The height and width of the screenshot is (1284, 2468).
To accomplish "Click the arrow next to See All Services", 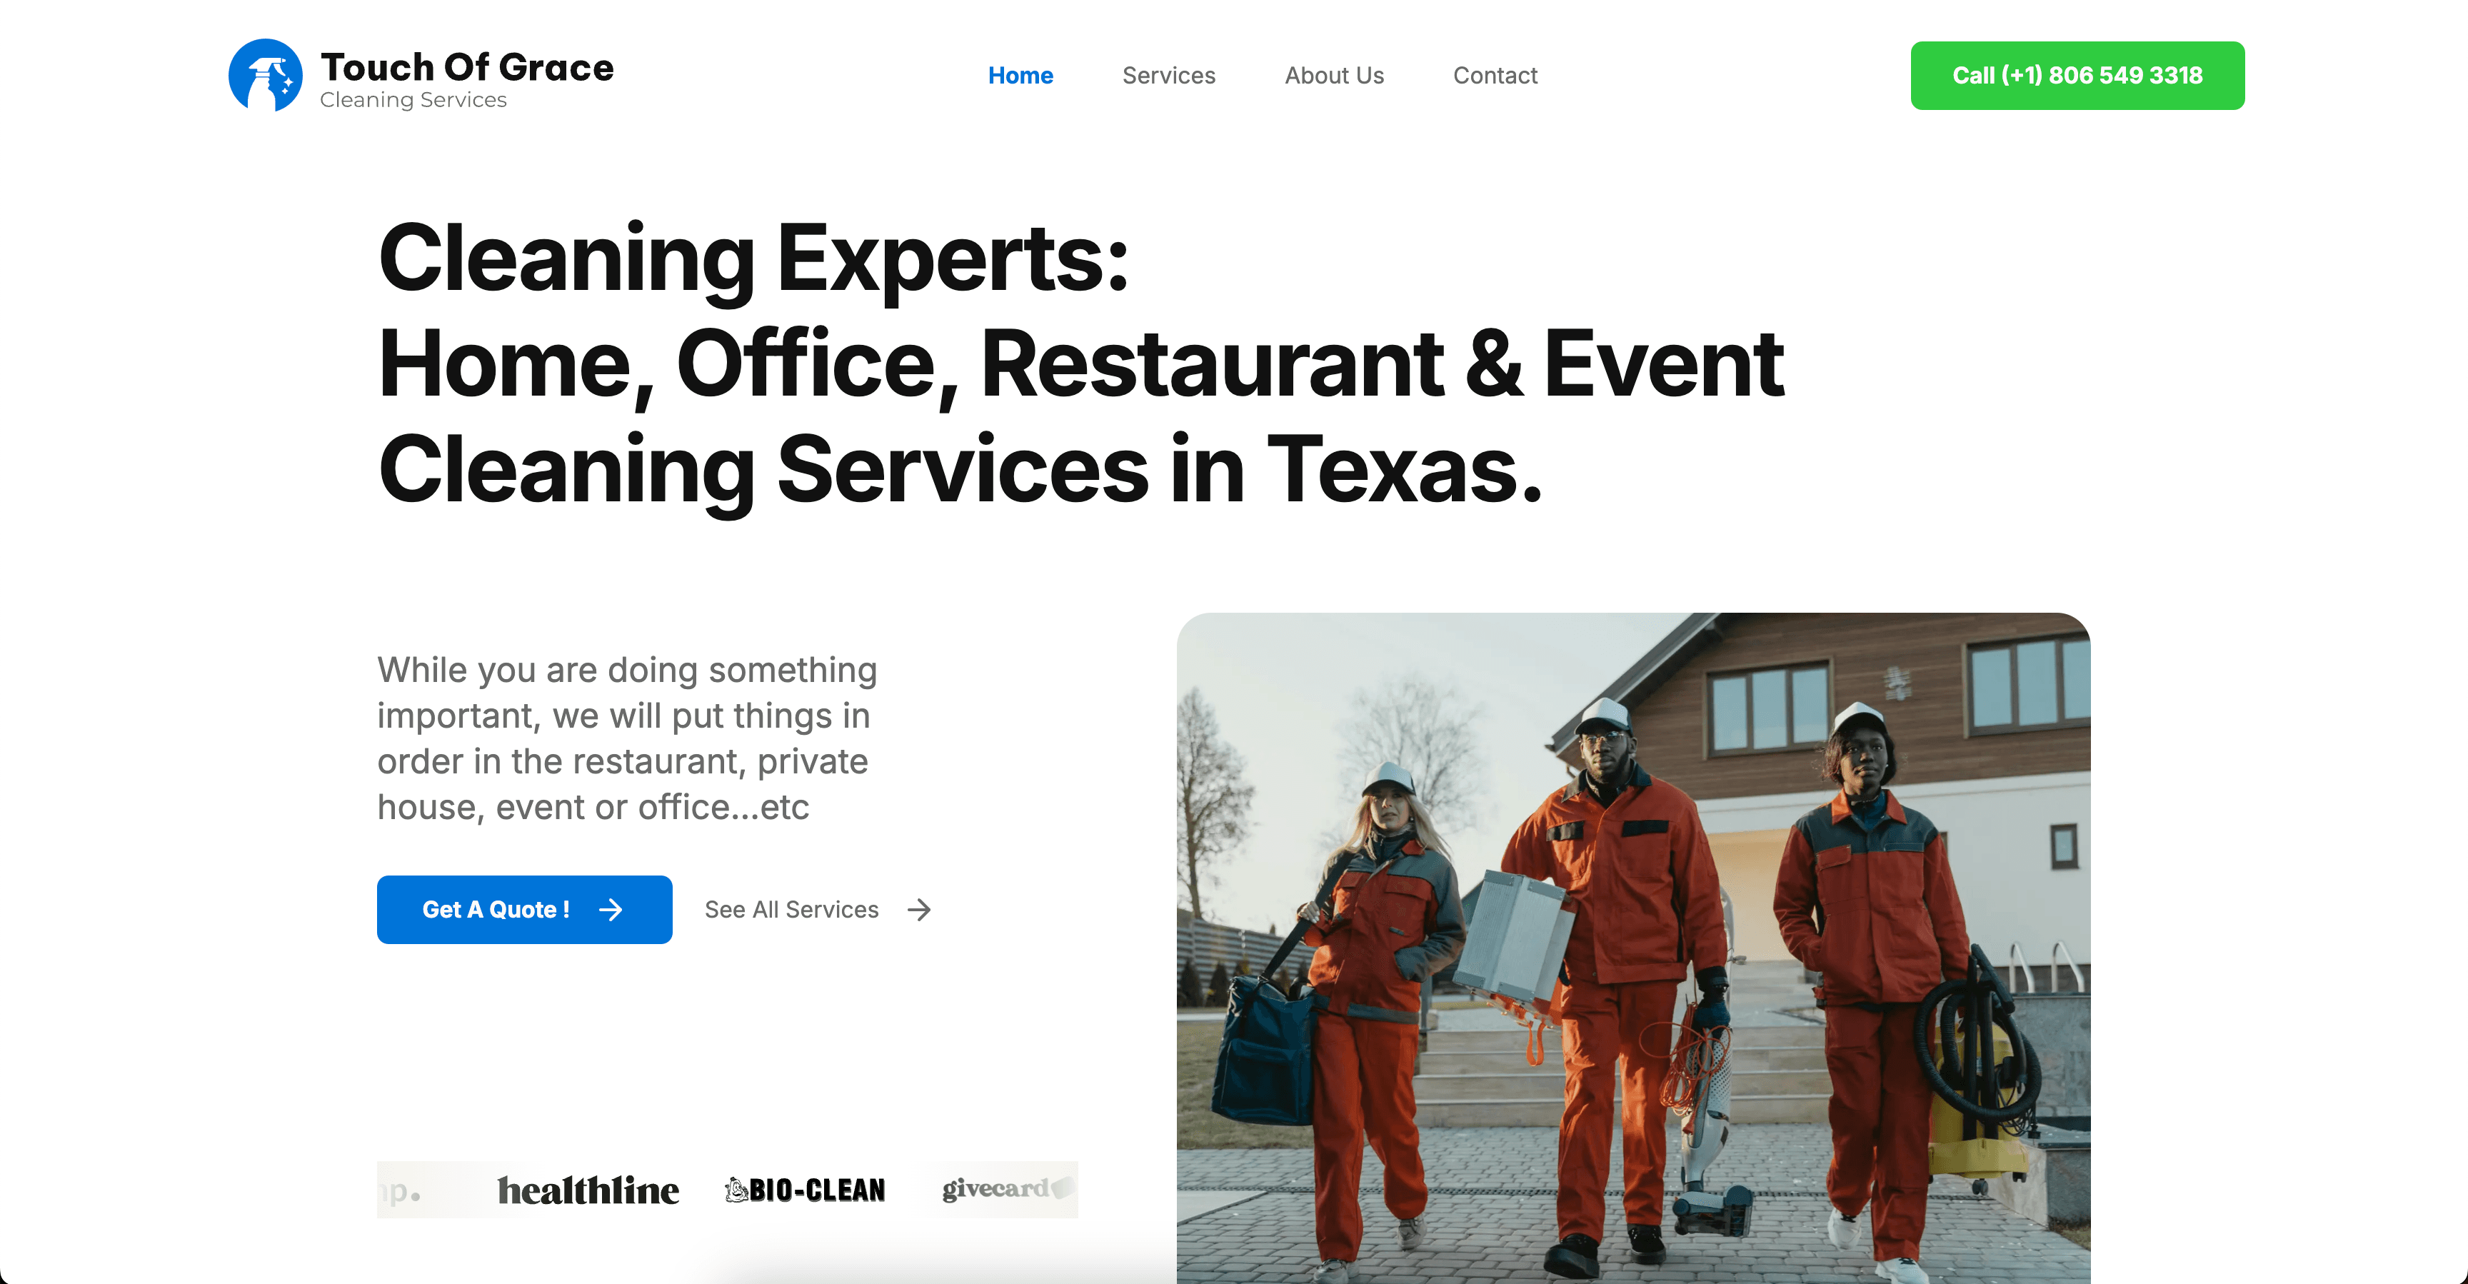I will 919,909.
